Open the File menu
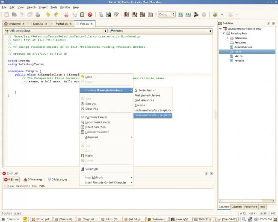 click(x=4, y=7)
